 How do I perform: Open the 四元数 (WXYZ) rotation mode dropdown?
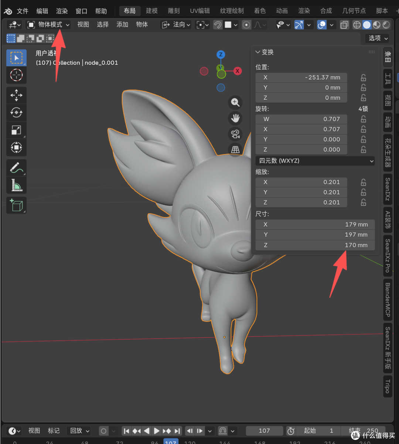(315, 161)
